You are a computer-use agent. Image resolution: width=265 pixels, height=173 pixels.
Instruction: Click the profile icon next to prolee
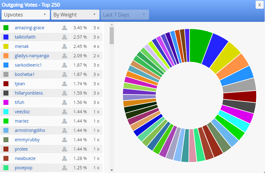click(x=65, y=149)
